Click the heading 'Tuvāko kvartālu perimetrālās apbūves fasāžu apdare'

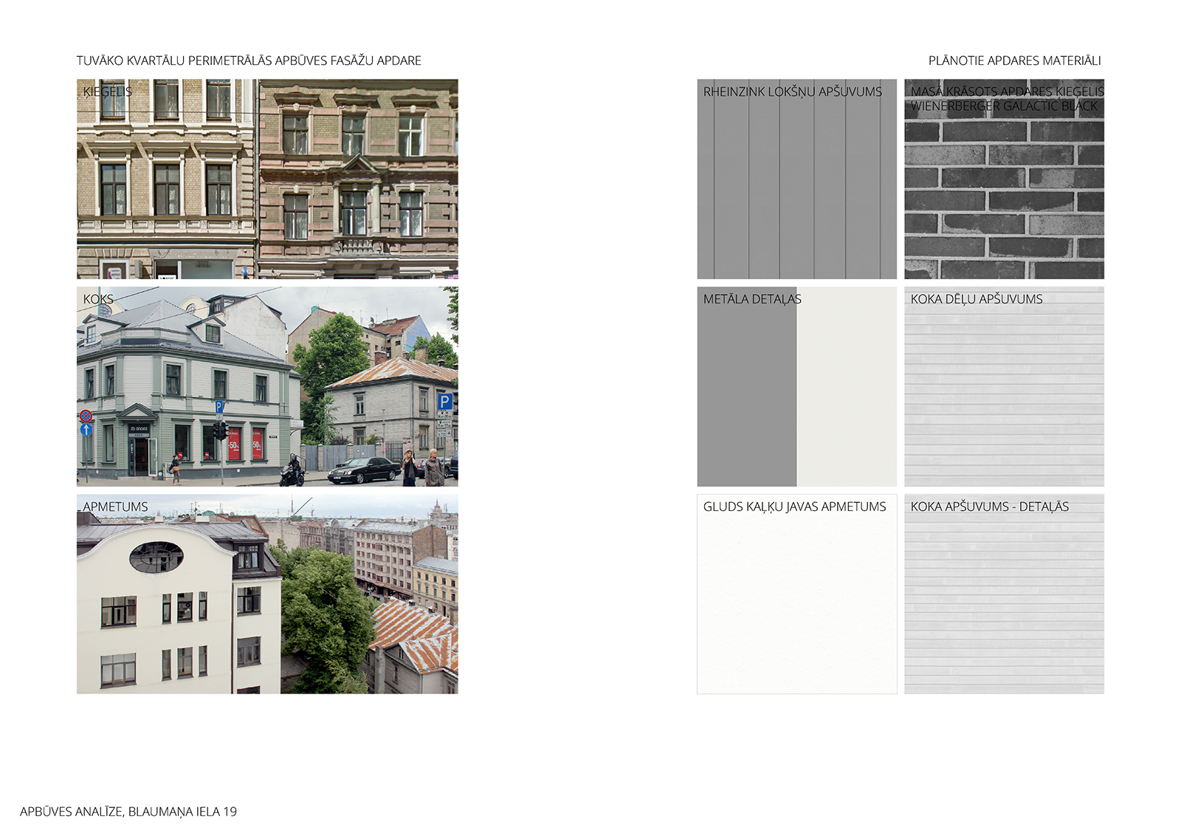[249, 61]
